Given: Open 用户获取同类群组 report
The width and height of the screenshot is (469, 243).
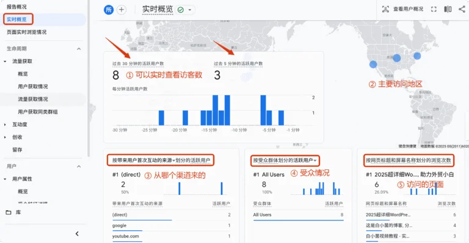Looking at the screenshot, I should (38, 112).
